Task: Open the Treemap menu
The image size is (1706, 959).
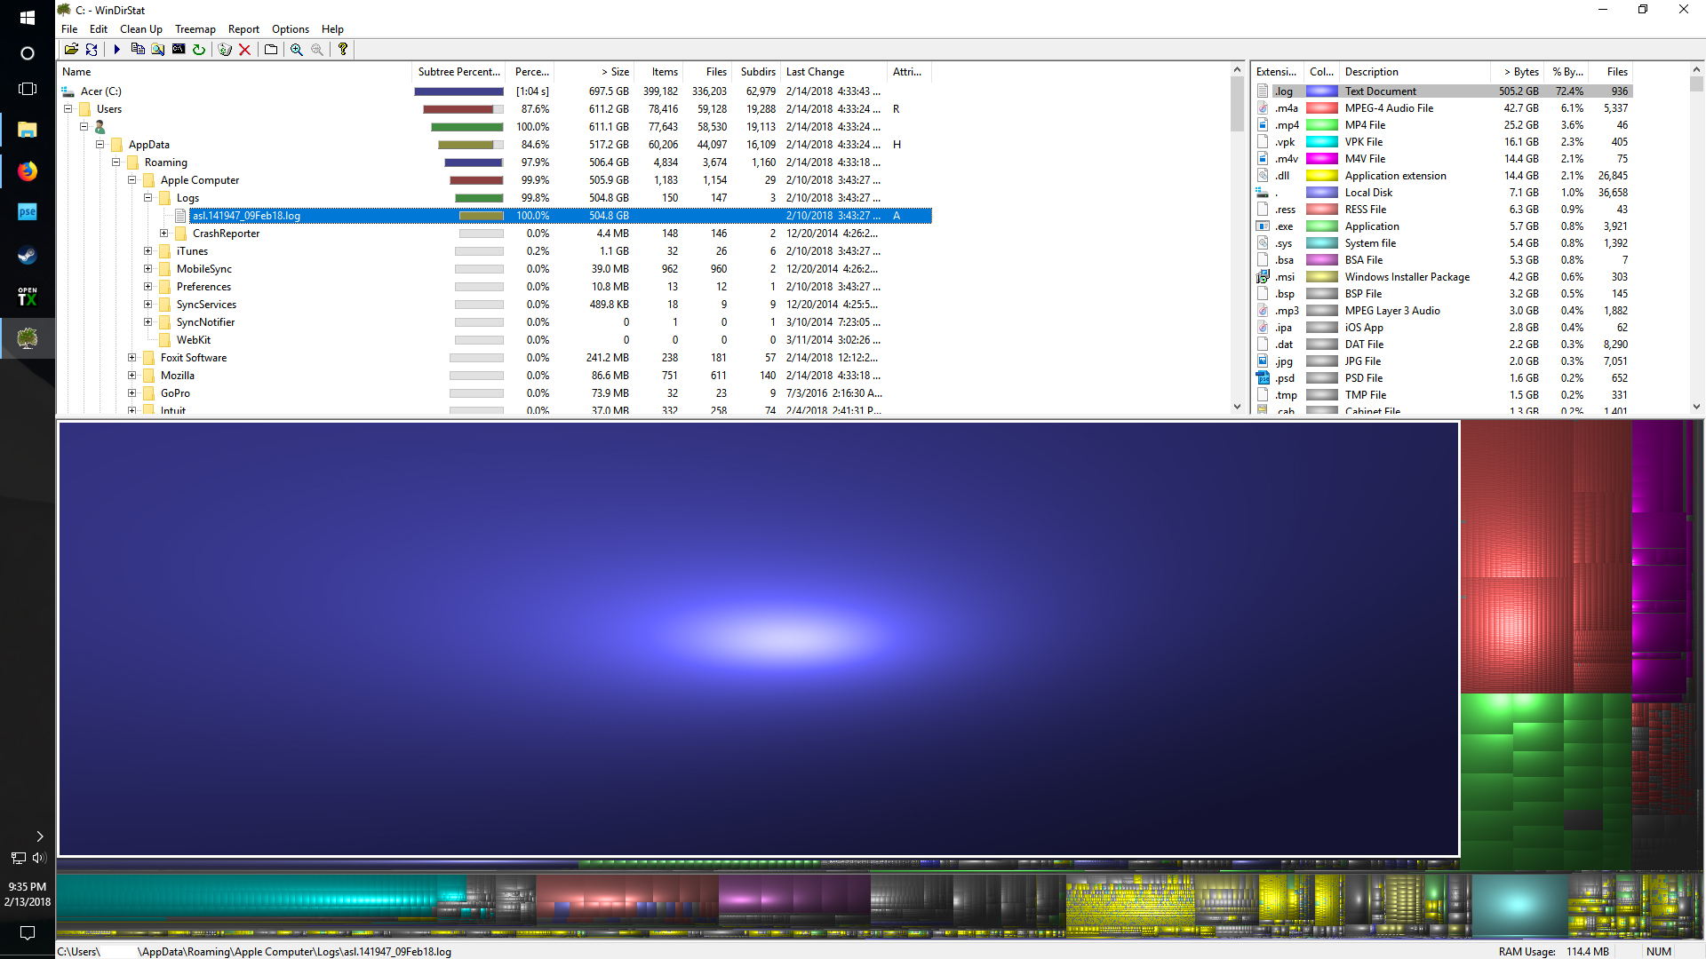Action: coord(195,29)
